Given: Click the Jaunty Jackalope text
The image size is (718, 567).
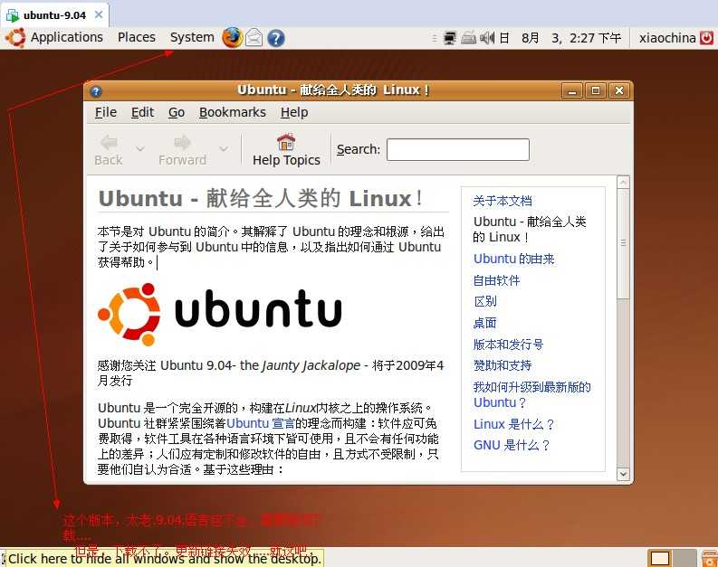Looking at the screenshot, I should [x=311, y=366].
